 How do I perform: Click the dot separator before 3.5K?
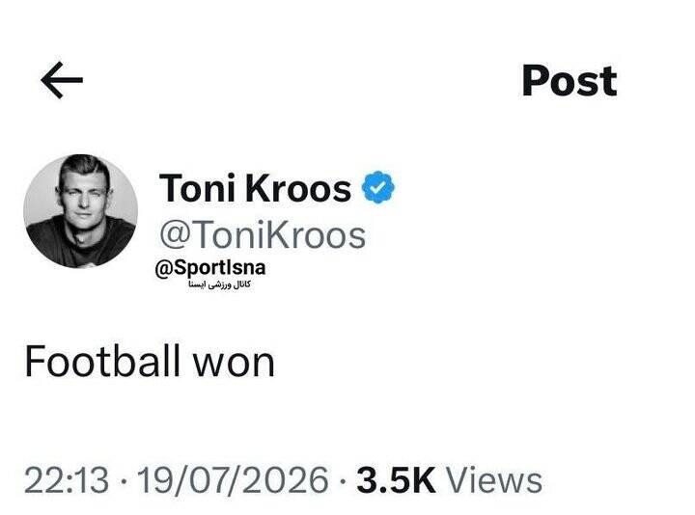343,481
